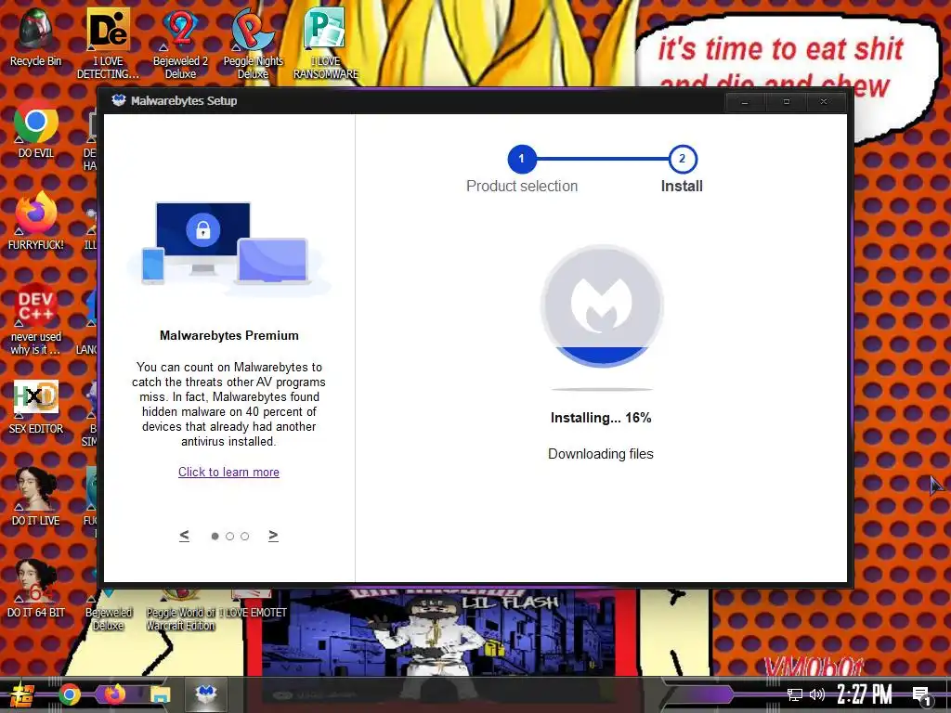951x713 pixels.
Task: Click the 'Click to learn more' link
Action: tap(228, 472)
